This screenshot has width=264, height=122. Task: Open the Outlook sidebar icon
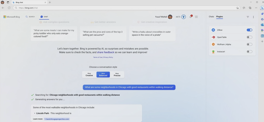[x=262, y=25]
